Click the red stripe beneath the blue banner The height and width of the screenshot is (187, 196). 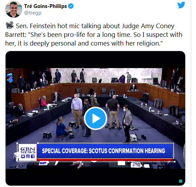coord(105,160)
